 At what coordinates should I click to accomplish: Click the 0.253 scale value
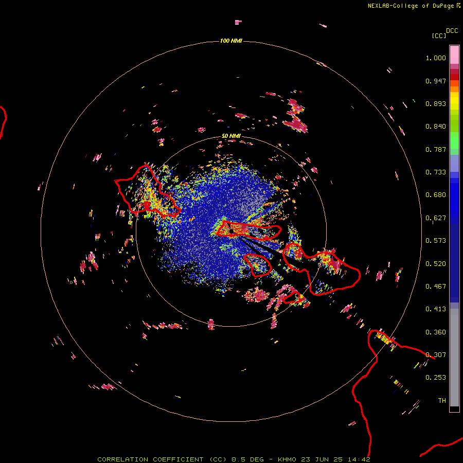[x=436, y=378]
